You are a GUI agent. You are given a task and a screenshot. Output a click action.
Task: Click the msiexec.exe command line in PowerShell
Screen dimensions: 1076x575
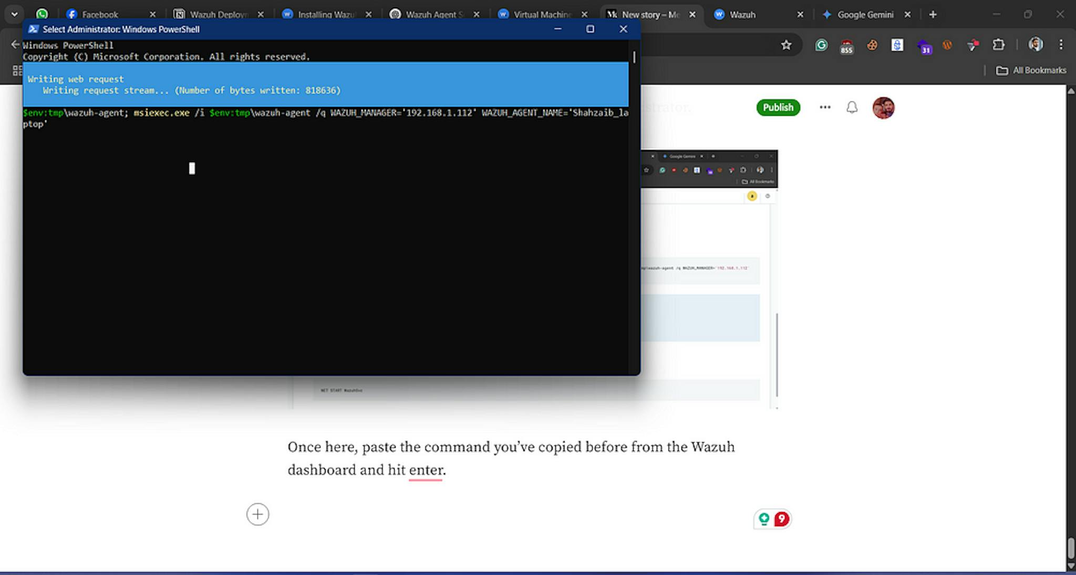tap(326, 118)
